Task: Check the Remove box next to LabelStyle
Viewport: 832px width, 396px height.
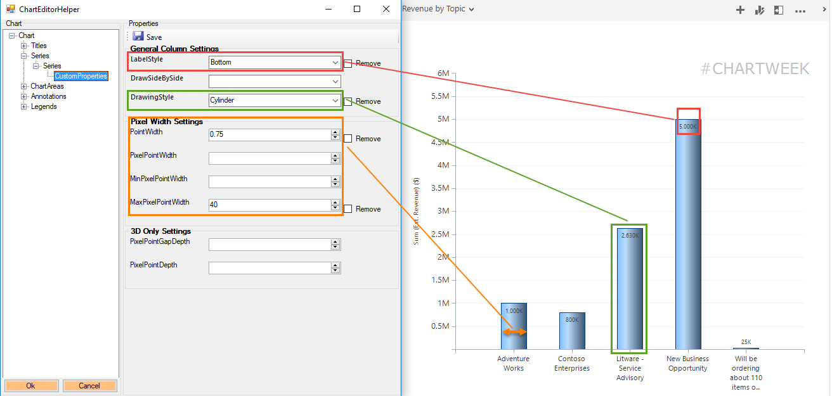Action: point(348,63)
